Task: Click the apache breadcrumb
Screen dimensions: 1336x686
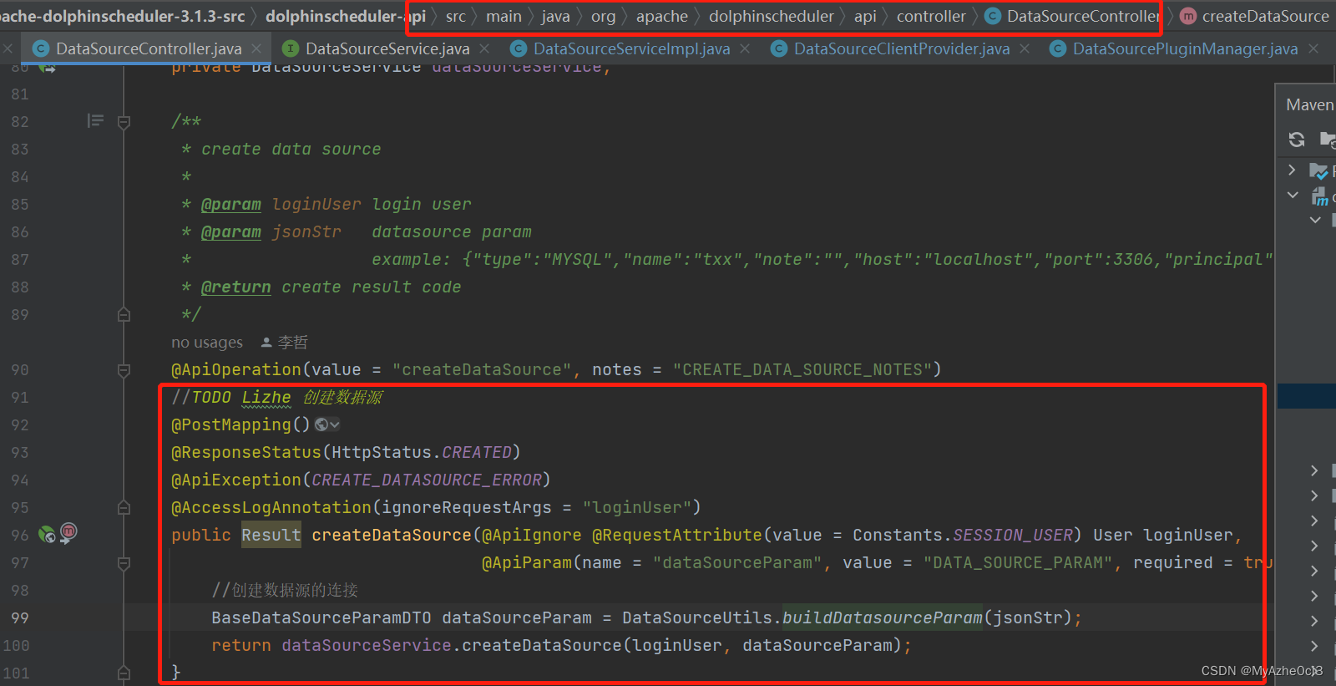Action: point(662,16)
